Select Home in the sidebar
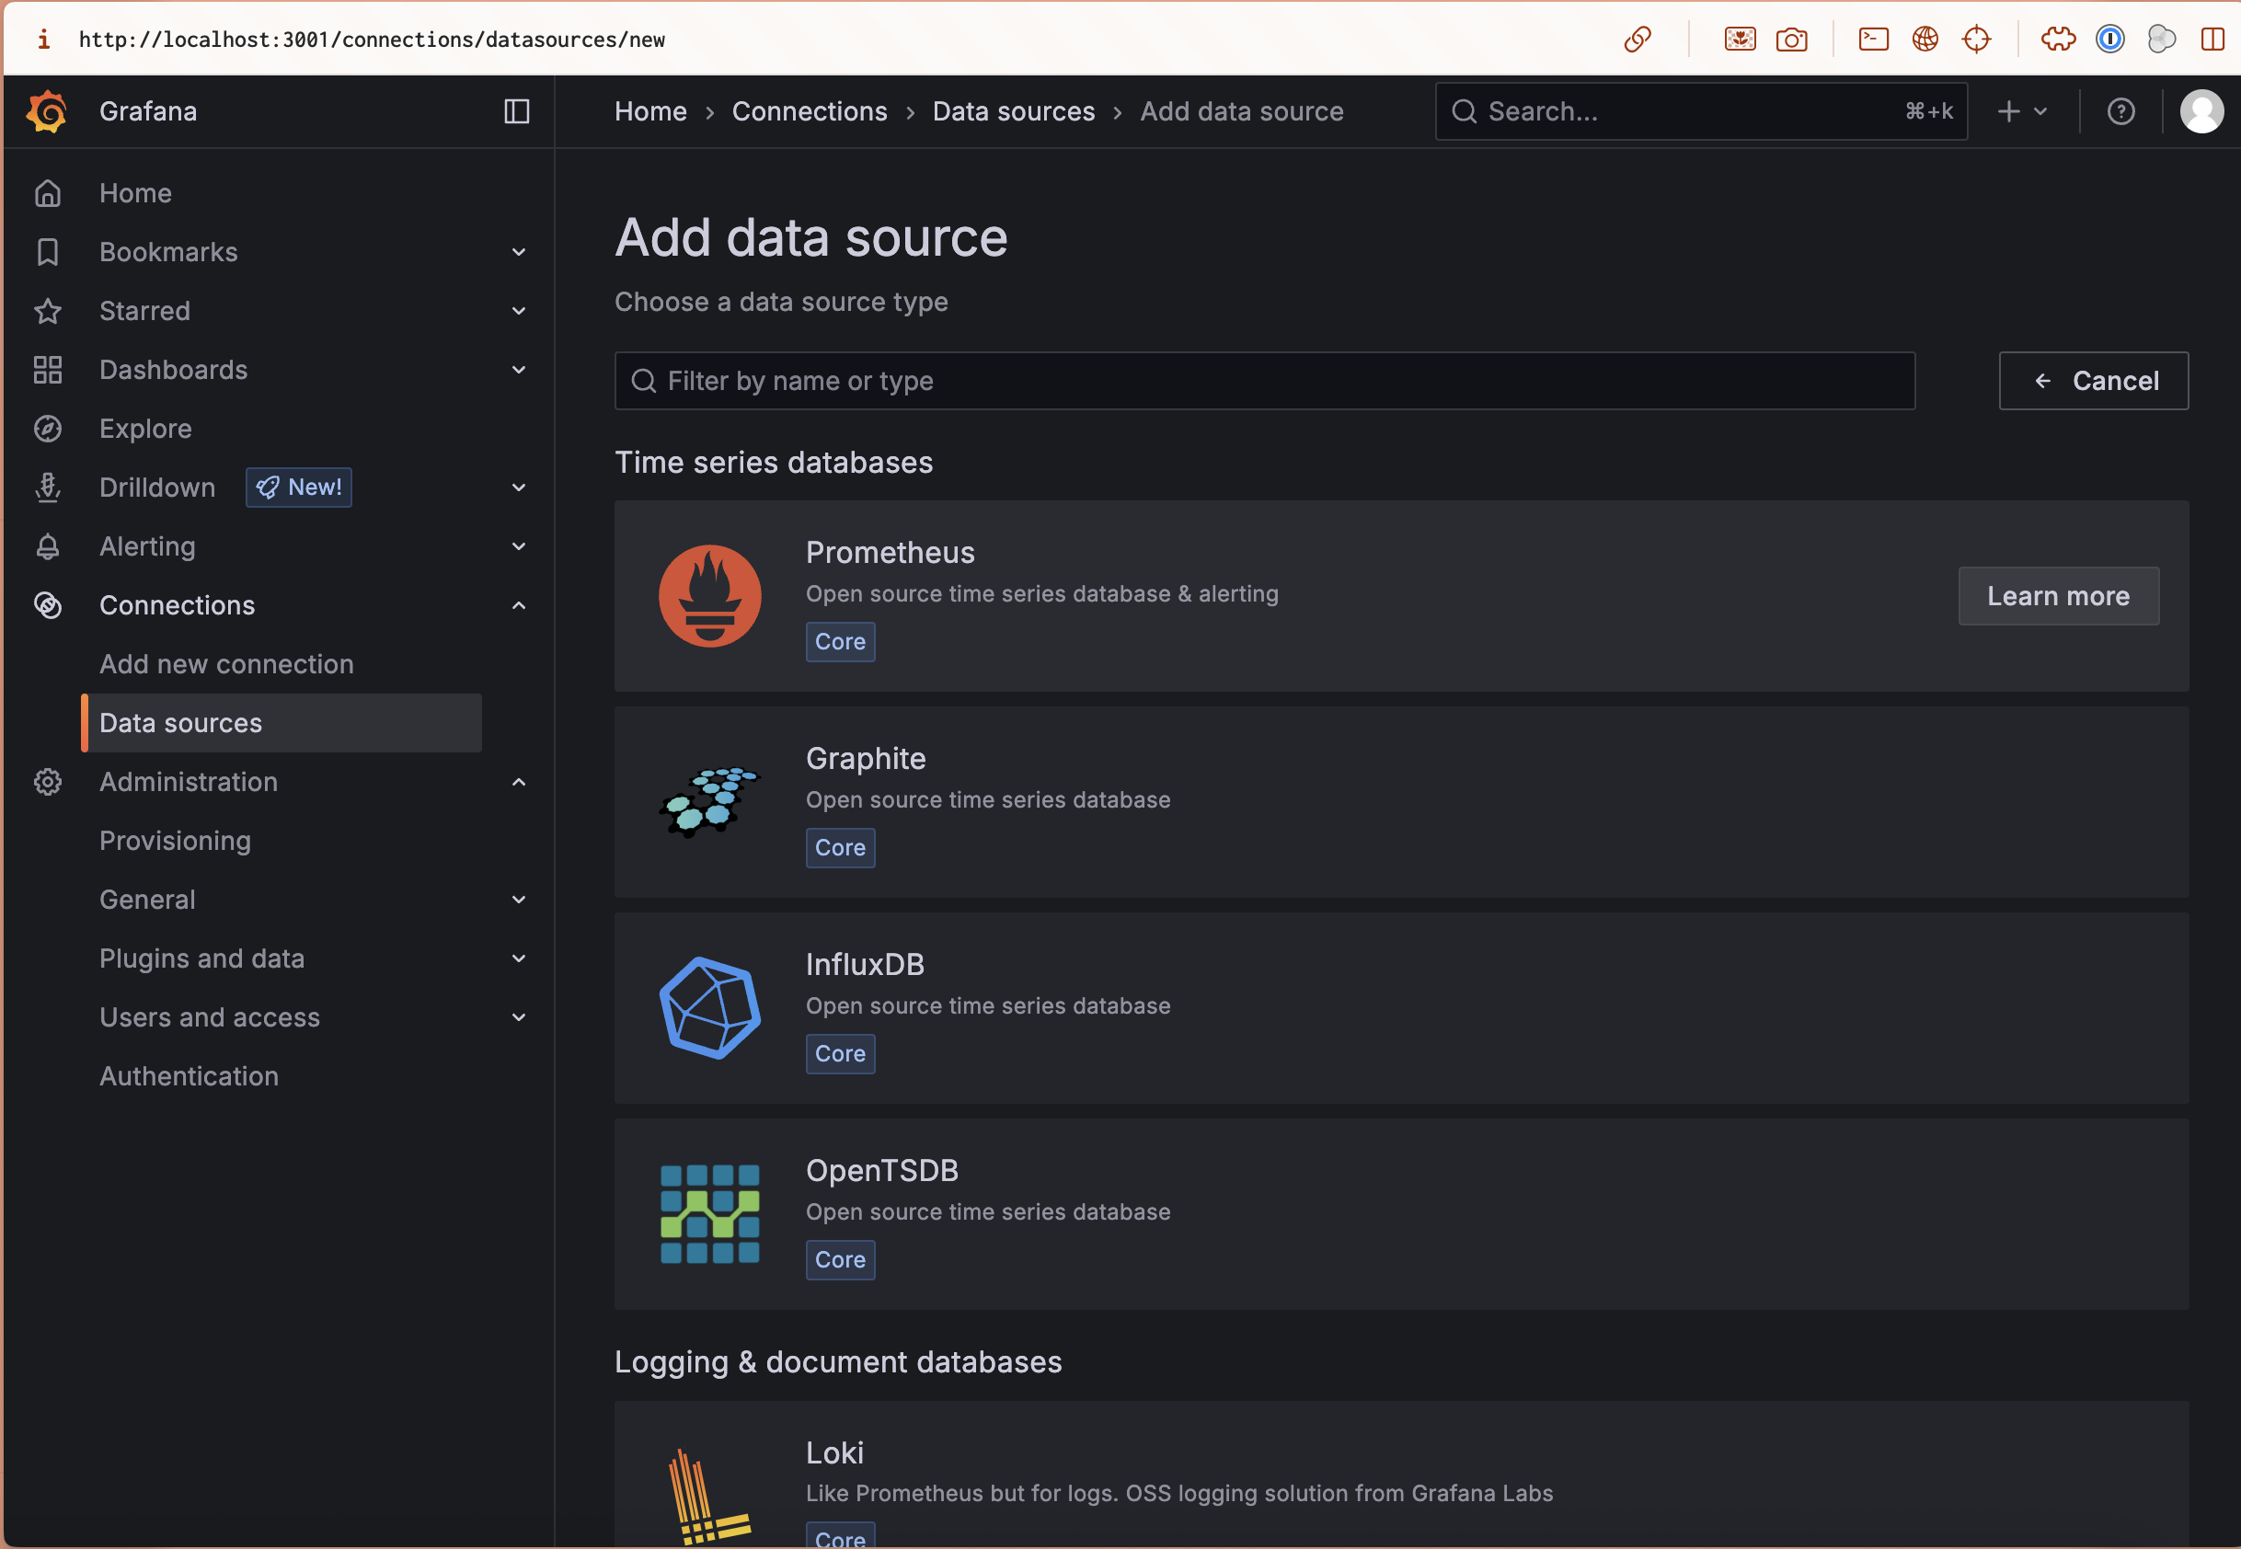2241x1549 pixels. pyautogui.click(x=135, y=193)
